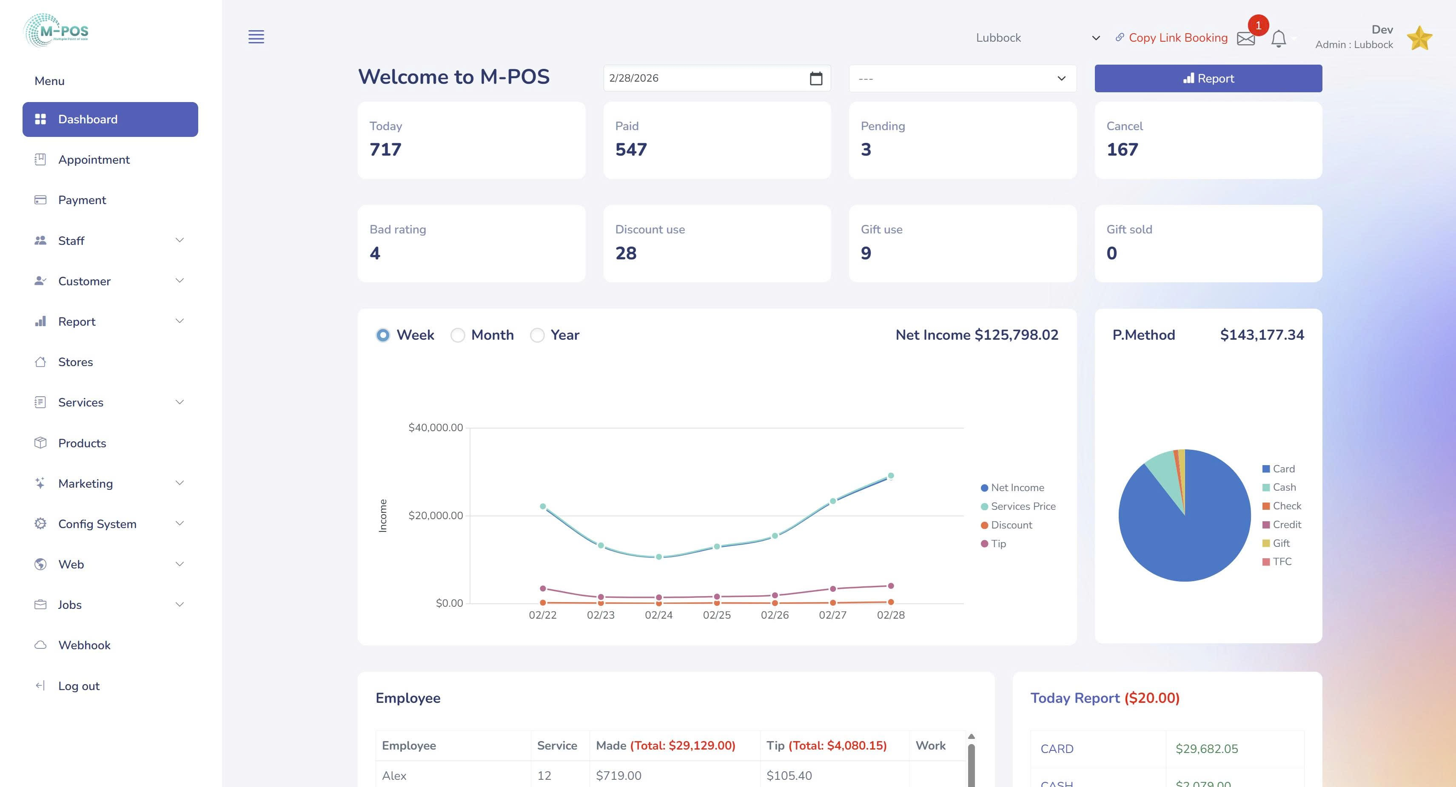Click the hamburger menu icon
This screenshot has width=1456, height=787.
pos(256,37)
